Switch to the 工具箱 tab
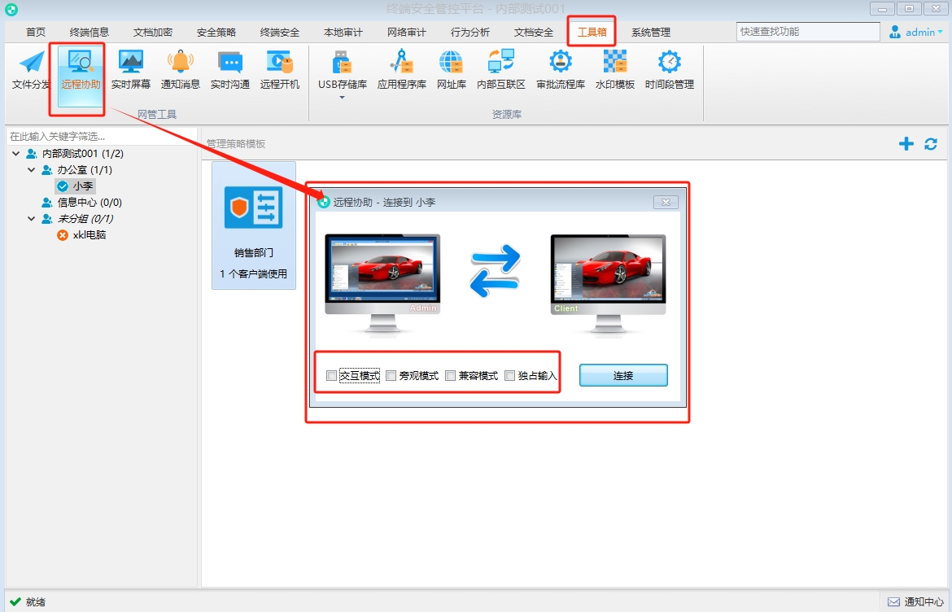The height and width of the screenshot is (612, 952). (592, 33)
